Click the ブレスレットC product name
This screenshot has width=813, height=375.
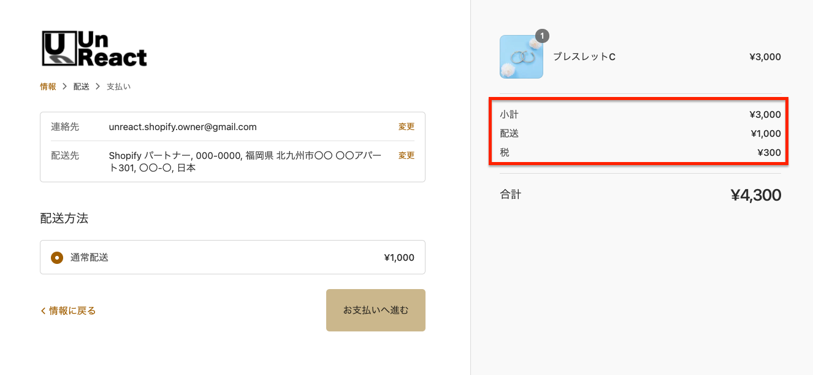coord(584,56)
